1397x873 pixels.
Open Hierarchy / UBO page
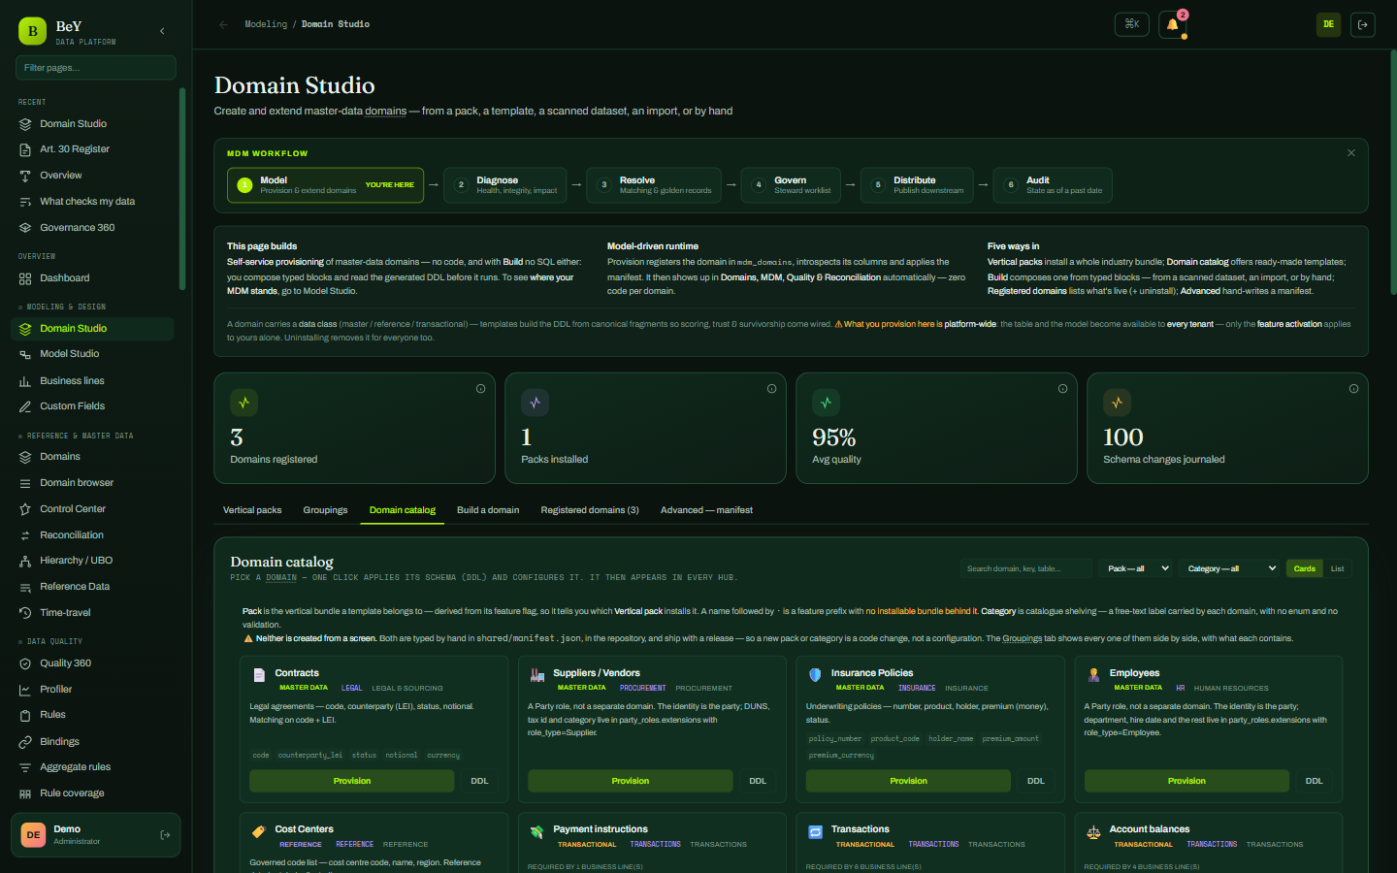click(x=93, y=561)
